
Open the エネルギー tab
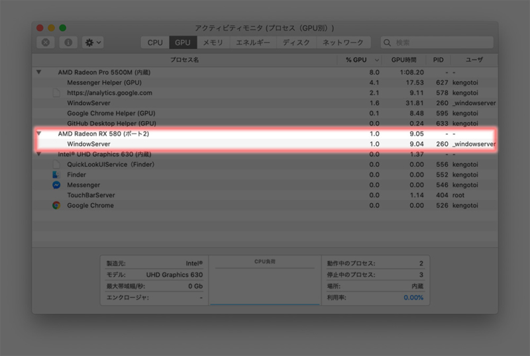click(x=253, y=42)
